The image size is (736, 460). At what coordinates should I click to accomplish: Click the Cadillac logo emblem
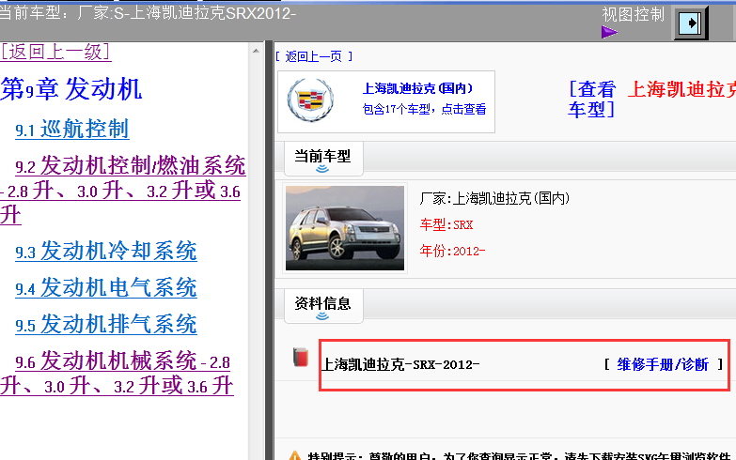(x=310, y=100)
